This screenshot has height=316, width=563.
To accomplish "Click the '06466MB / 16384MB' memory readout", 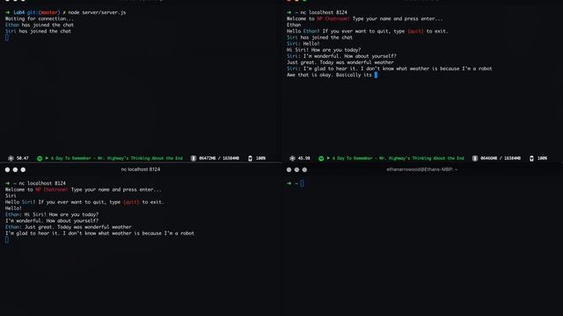I will [501, 158].
